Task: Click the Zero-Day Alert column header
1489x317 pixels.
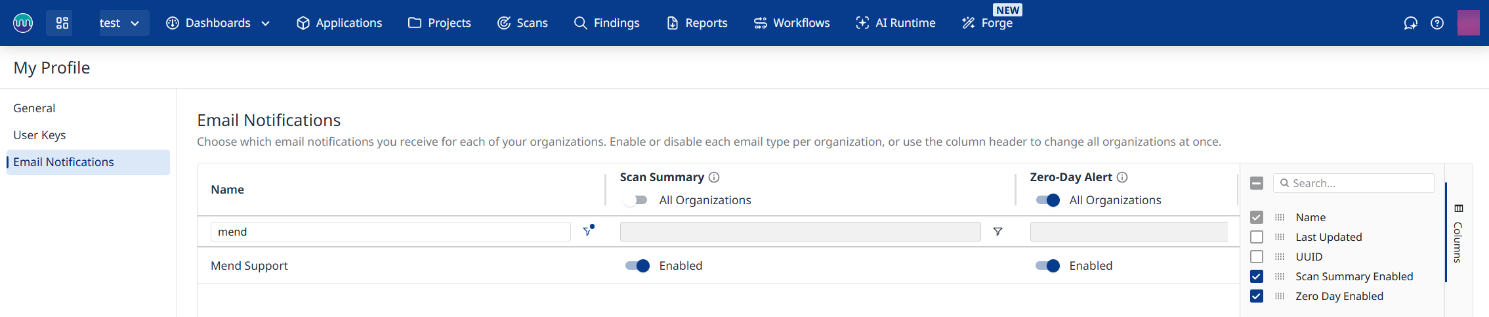Action: coord(1071,177)
